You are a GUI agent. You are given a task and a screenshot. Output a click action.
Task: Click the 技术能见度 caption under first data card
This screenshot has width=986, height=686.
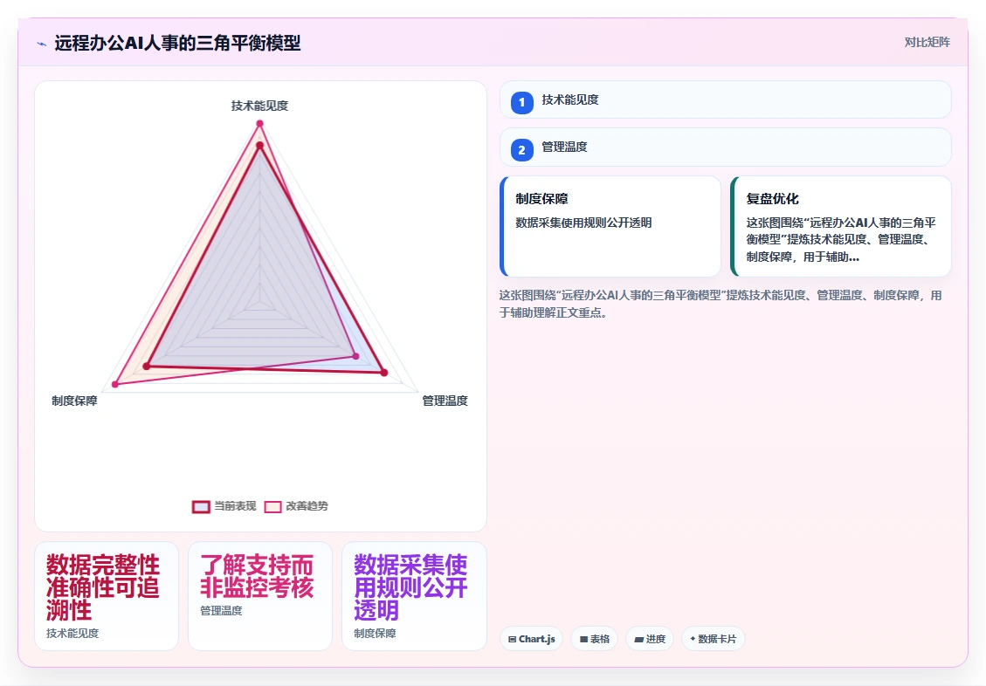[x=72, y=634]
